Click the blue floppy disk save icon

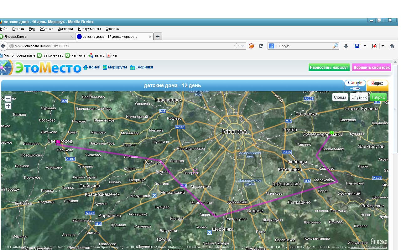click(357, 46)
